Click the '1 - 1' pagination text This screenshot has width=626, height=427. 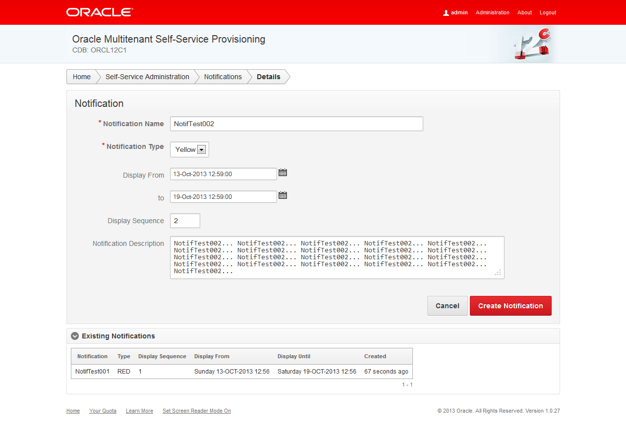click(x=407, y=384)
